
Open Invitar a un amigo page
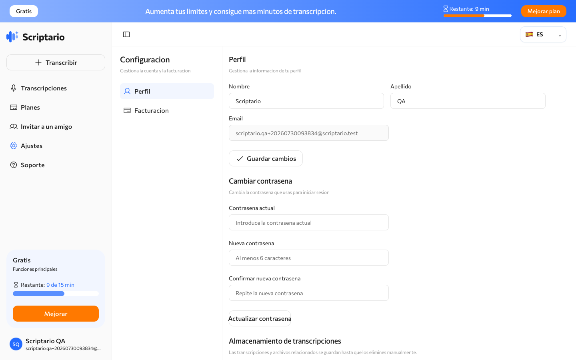click(56, 126)
